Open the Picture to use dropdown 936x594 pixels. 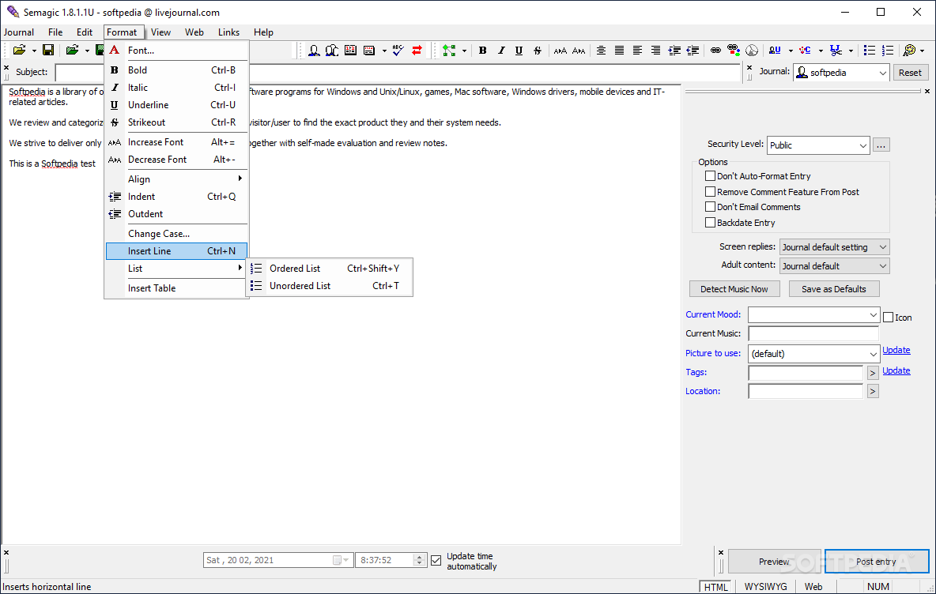(x=813, y=354)
